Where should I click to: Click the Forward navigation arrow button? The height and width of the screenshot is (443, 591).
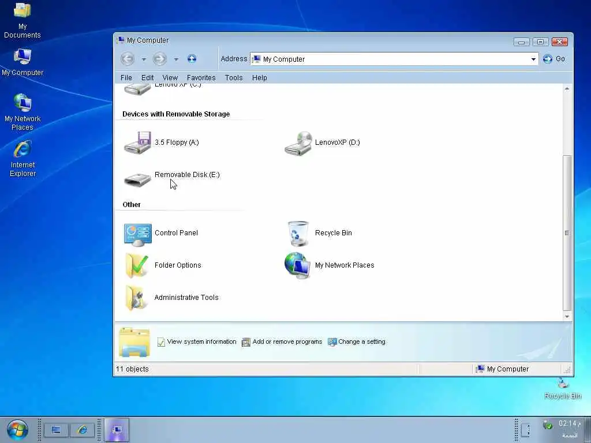point(160,59)
